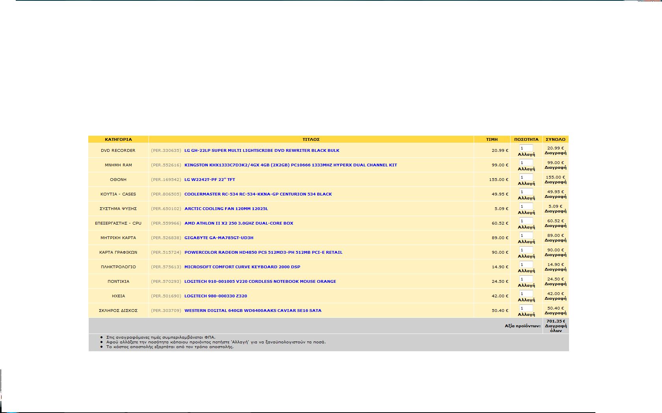Click Αλλαγή for Kingston RAM row
The height and width of the screenshot is (413, 662).
[x=526, y=169]
